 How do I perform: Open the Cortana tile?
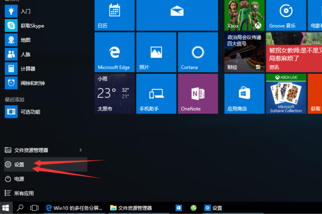point(198,52)
